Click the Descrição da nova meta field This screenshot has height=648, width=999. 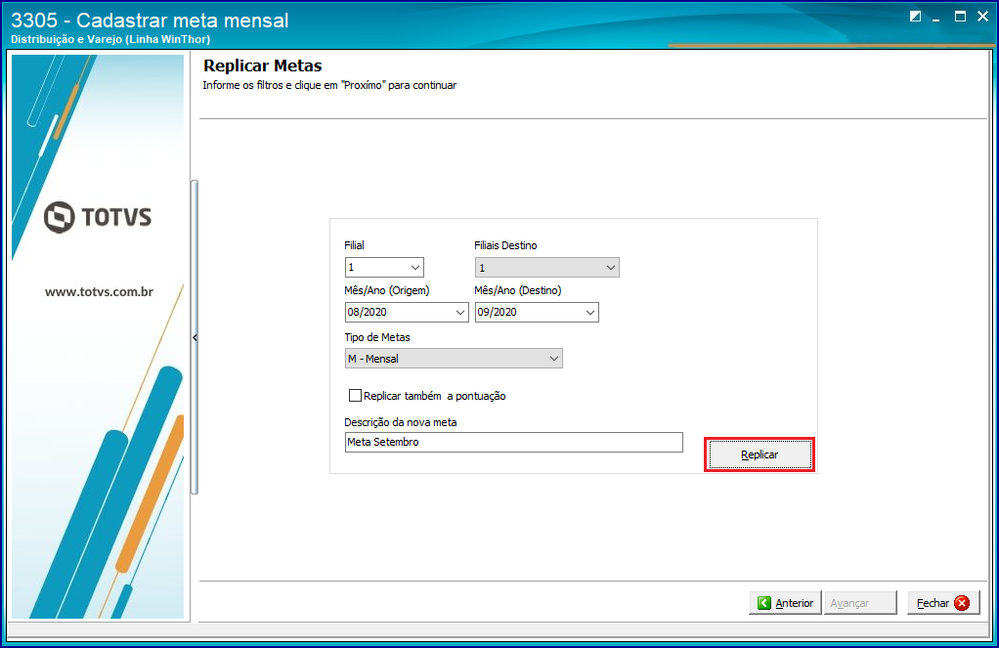tap(513, 442)
